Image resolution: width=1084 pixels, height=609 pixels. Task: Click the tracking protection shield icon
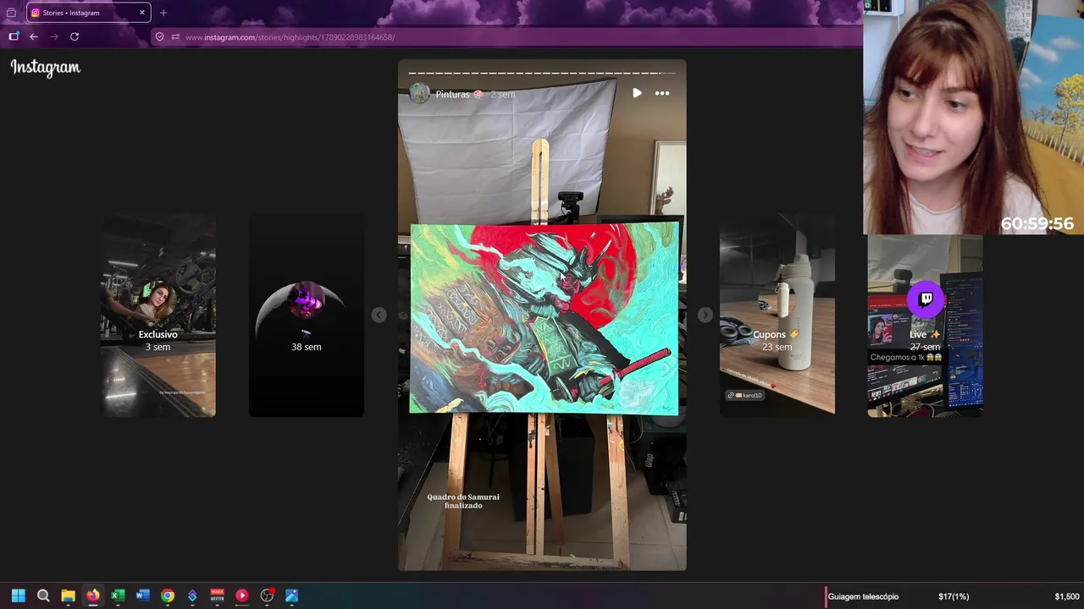(x=159, y=37)
